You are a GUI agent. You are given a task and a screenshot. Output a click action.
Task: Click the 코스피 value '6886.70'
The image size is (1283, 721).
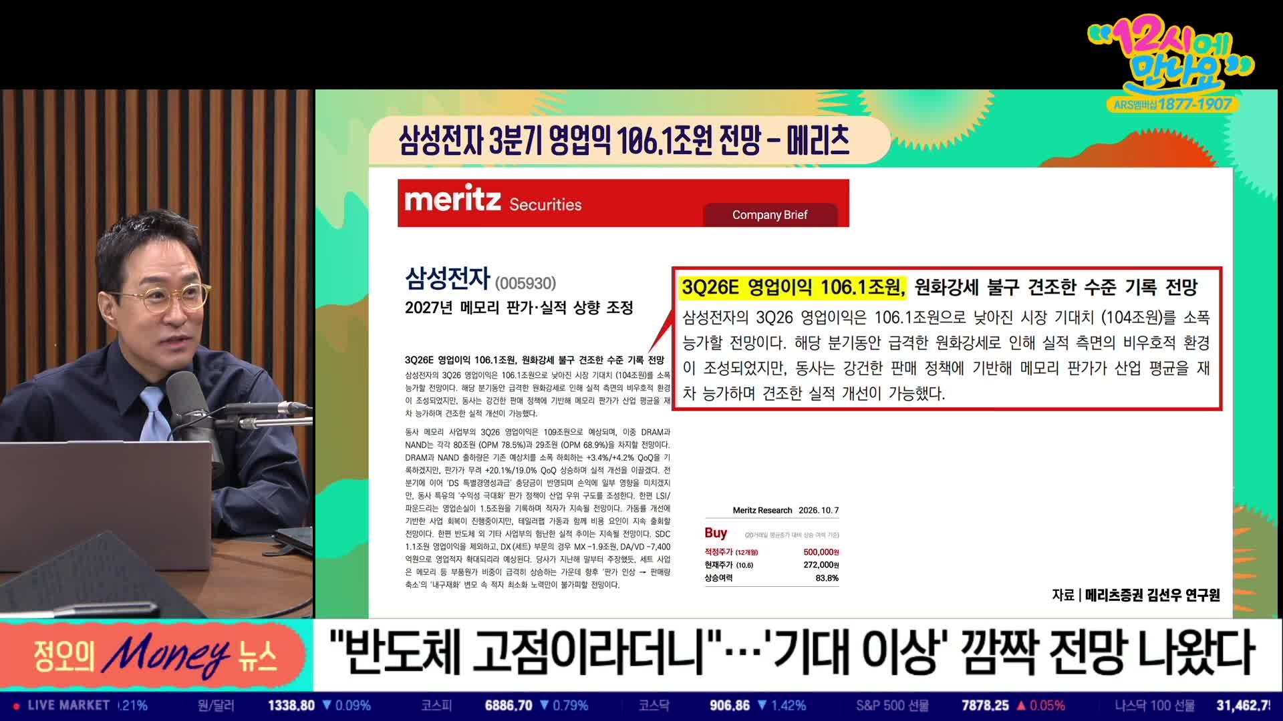point(509,706)
